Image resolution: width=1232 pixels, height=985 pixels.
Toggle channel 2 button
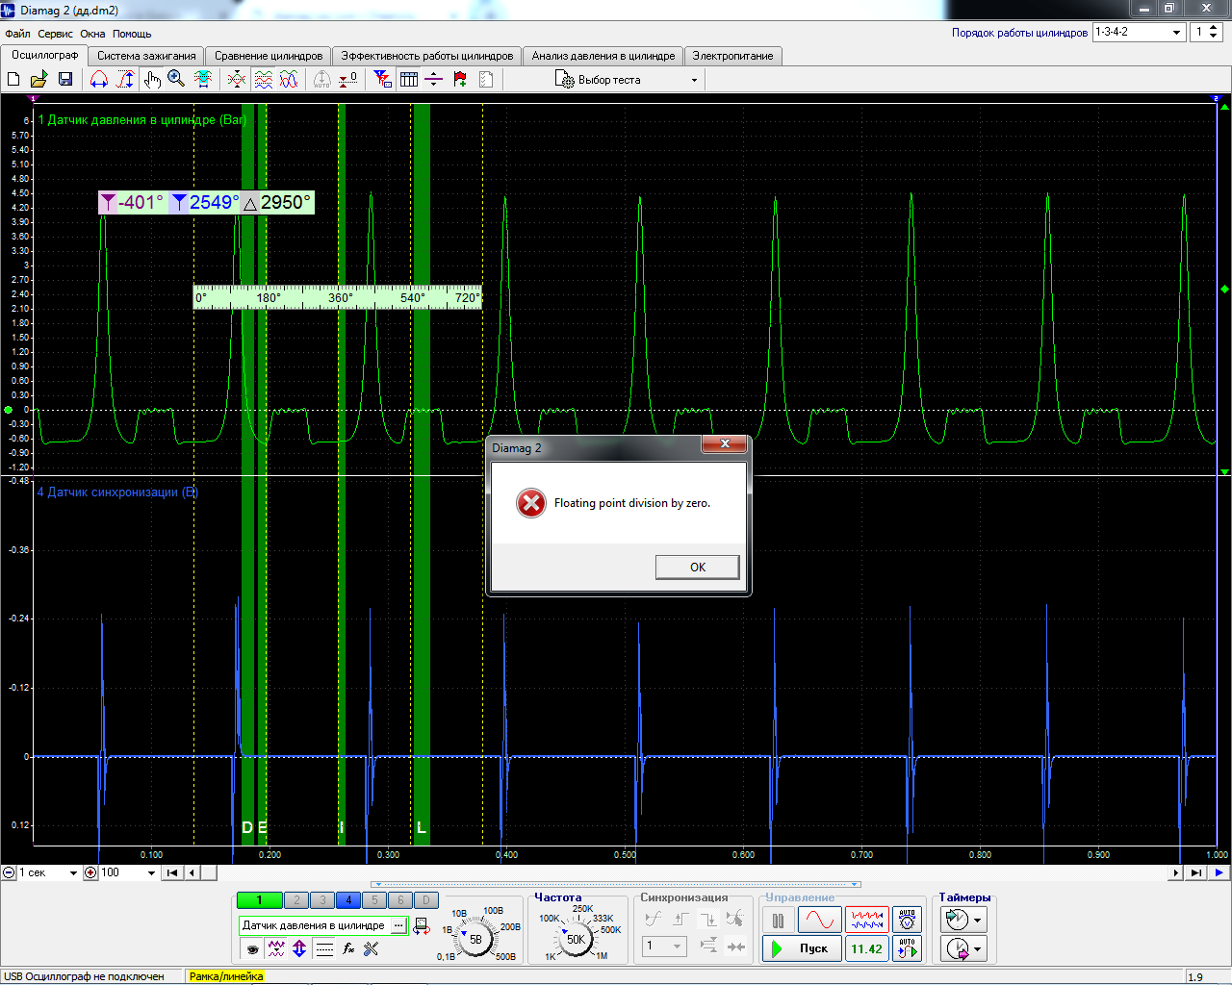[x=296, y=900]
